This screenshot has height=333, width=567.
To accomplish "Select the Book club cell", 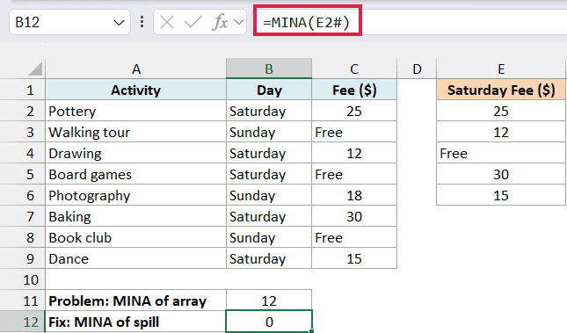I will [136, 237].
